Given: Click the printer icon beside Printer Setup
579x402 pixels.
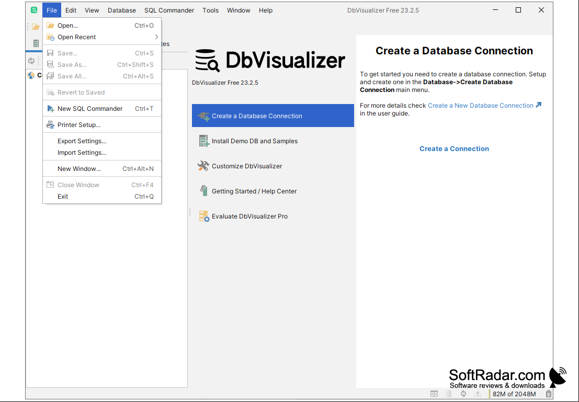Looking at the screenshot, I should tap(50, 125).
